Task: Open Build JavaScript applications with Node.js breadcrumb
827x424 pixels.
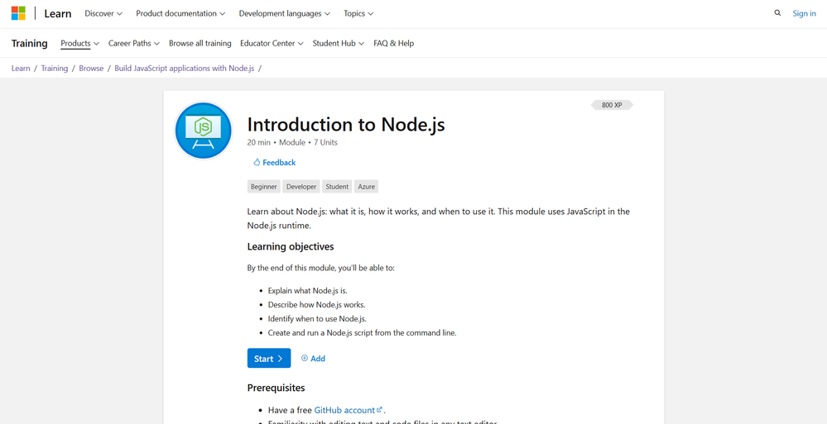Action: point(184,69)
